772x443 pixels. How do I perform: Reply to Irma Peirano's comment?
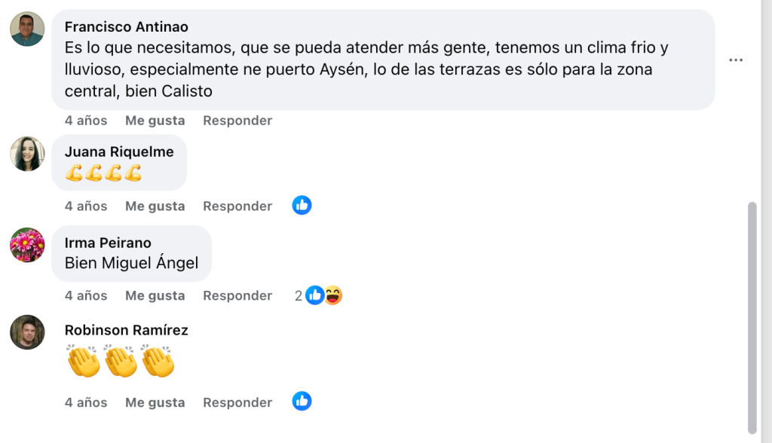(x=237, y=296)
